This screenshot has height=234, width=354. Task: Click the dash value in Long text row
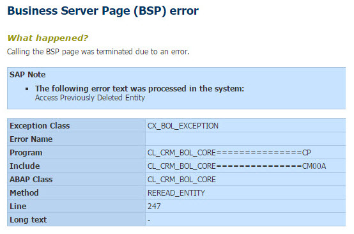149,220
